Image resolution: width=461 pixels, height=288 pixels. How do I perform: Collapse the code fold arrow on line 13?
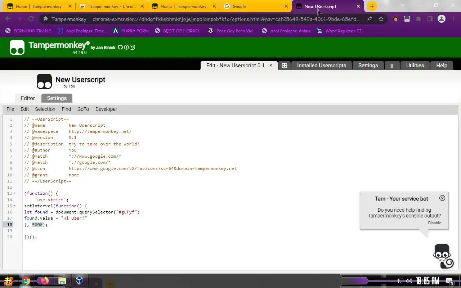15,193
